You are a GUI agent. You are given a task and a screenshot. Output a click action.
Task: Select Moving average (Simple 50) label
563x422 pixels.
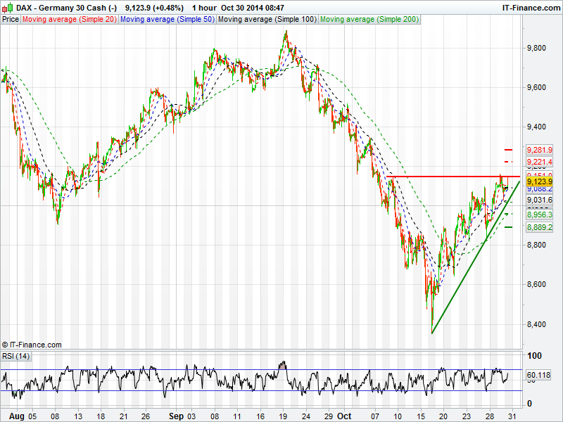coord(167,20)
